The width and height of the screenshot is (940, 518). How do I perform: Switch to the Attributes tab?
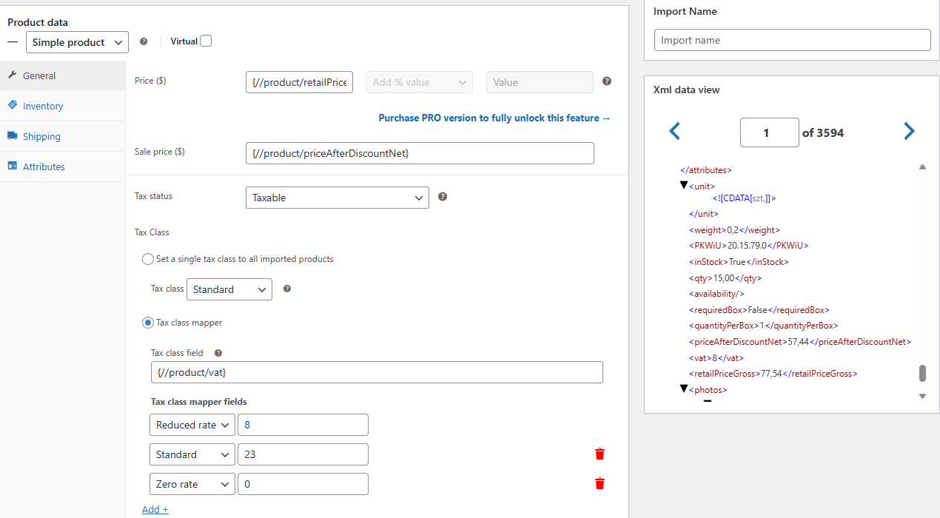[62, 166]
